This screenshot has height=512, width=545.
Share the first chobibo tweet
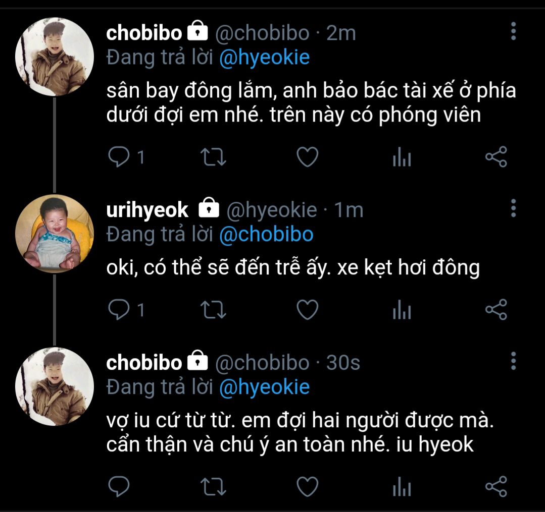click(496, 158)
